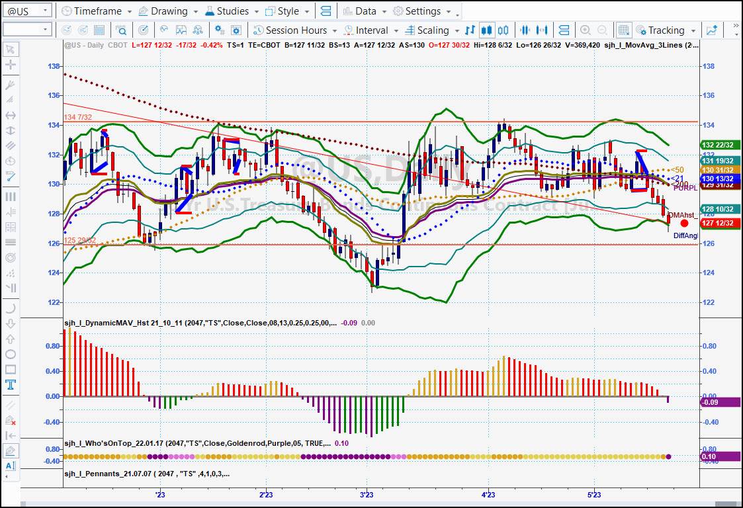Expand the Scaling dropdown
743x508 pixels.
pyautogui.click(x=457, y=31)
